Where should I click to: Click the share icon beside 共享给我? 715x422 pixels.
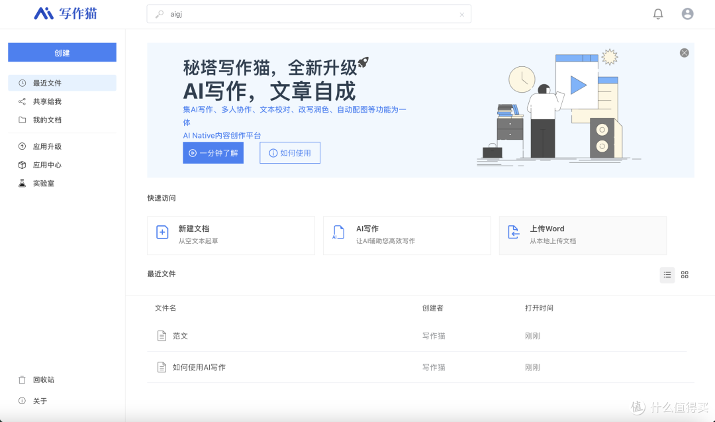[x=22, y=101]
